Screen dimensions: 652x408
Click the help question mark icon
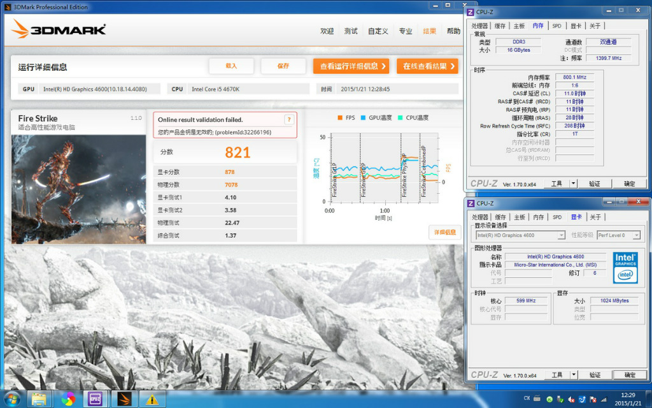click(289, 120)
